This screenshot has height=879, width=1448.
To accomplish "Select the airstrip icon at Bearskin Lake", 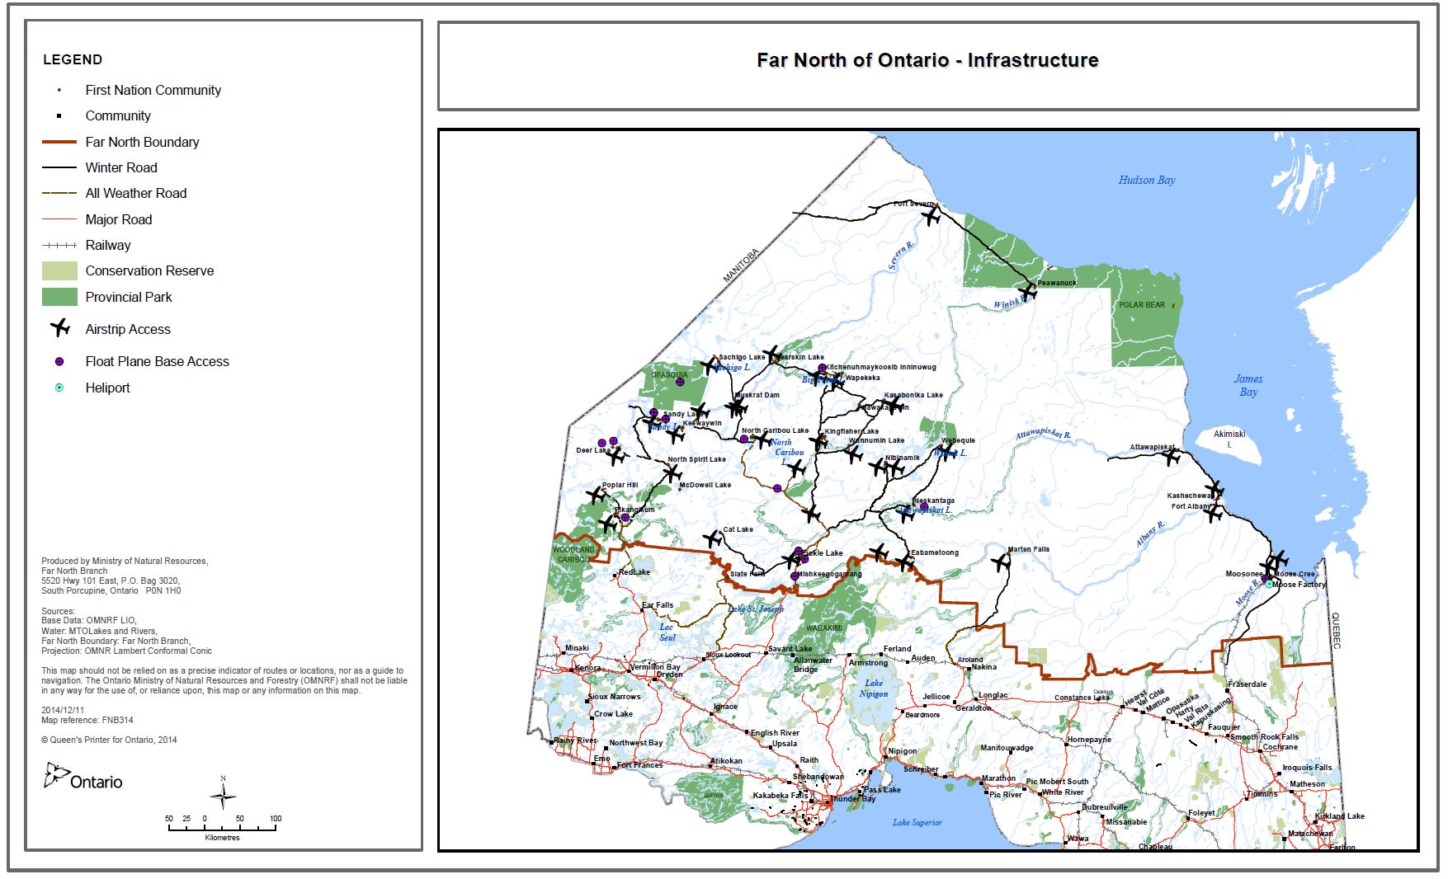I will click(771, 355).
